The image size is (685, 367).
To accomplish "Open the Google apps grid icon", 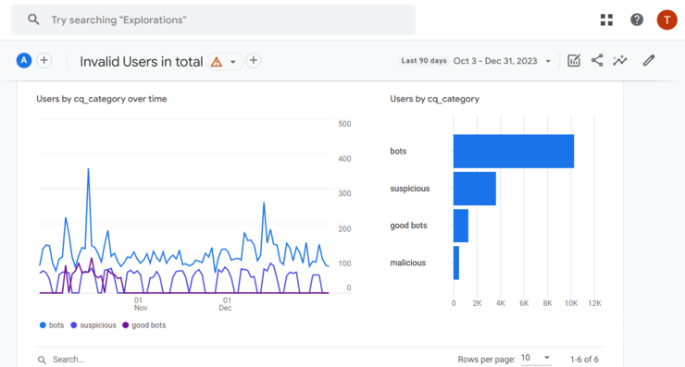I will tap(606, 19).
